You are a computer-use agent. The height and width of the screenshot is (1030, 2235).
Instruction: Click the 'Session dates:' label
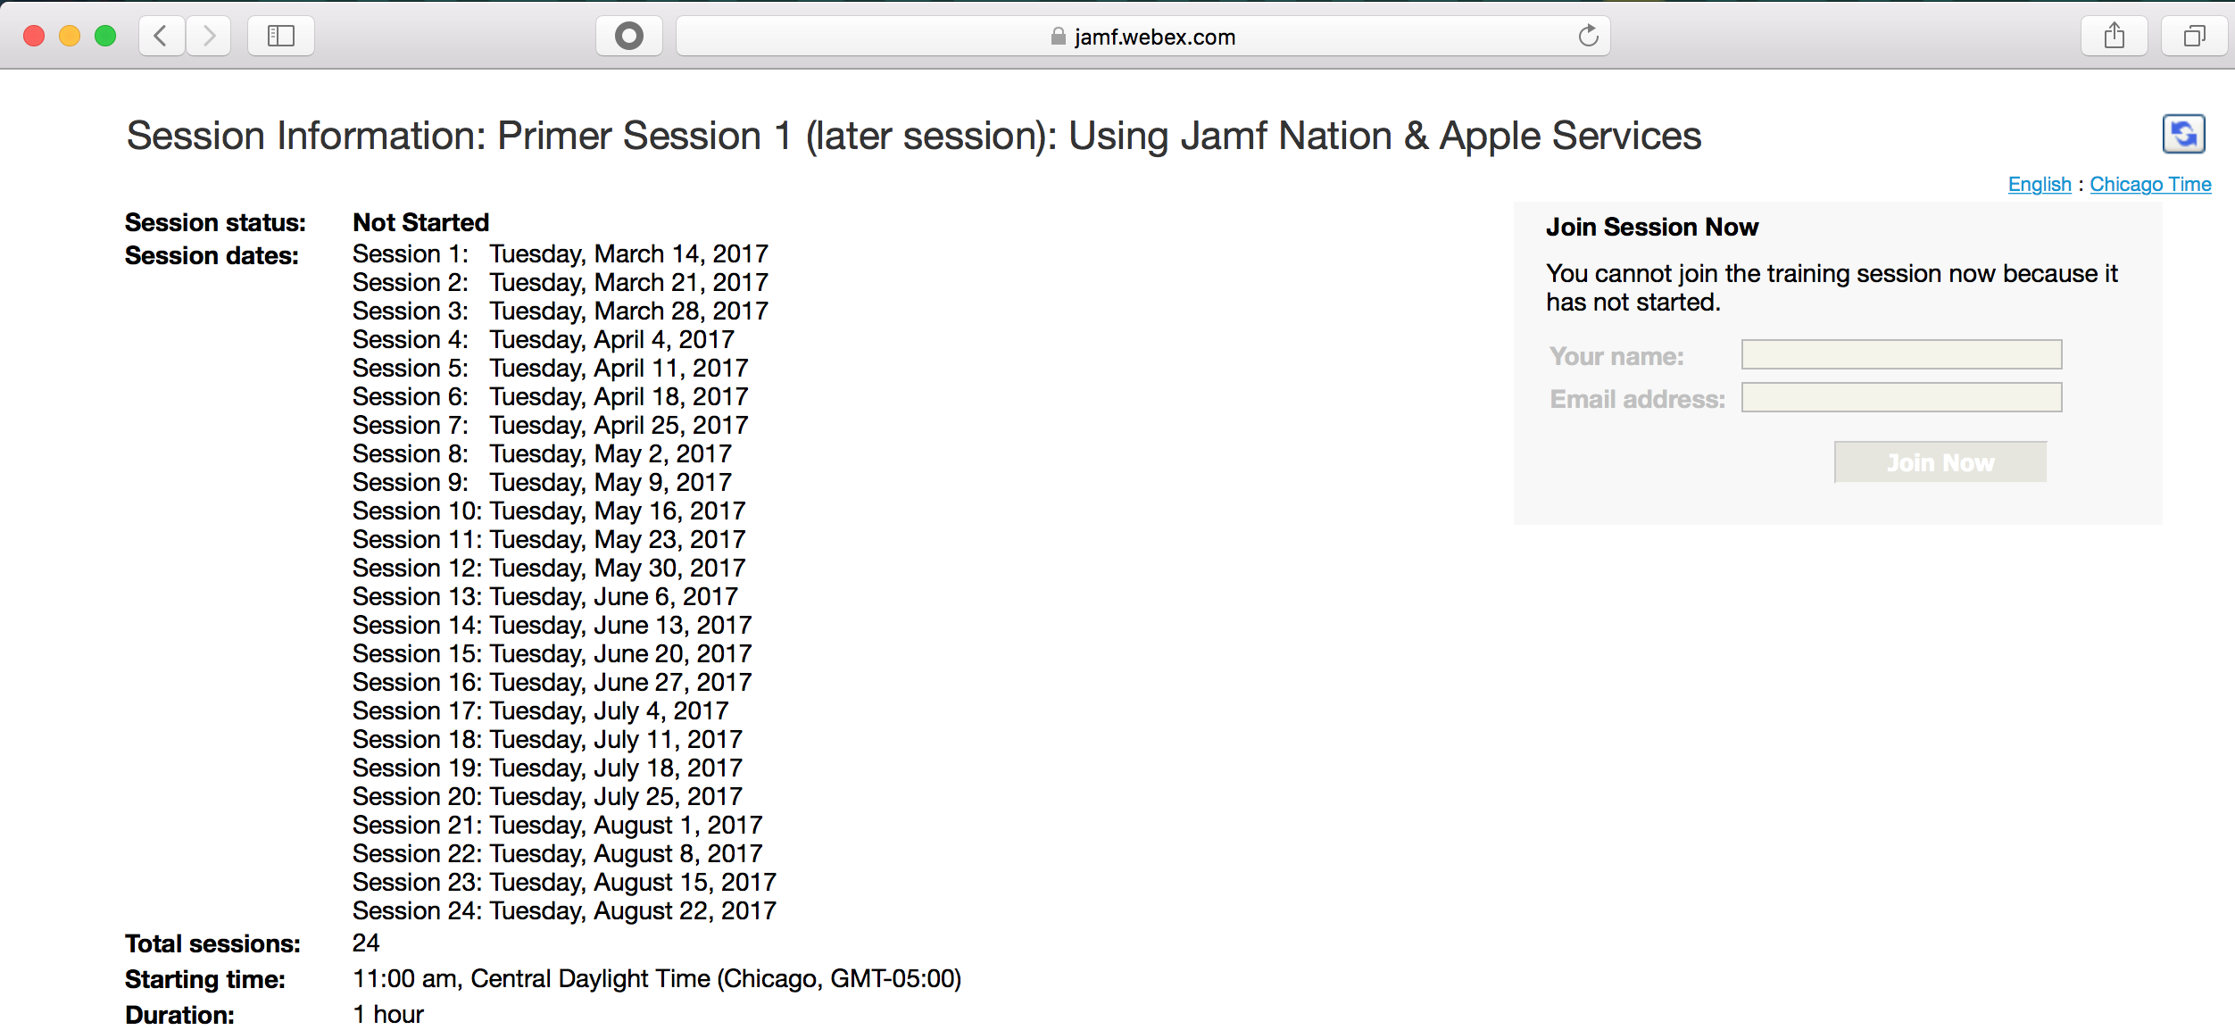[x=212, y=256]
